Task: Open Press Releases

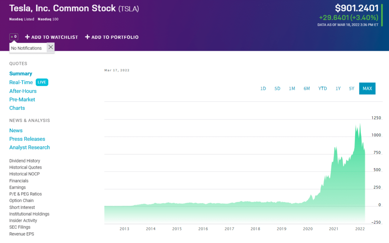Action: tap(27, 139)
